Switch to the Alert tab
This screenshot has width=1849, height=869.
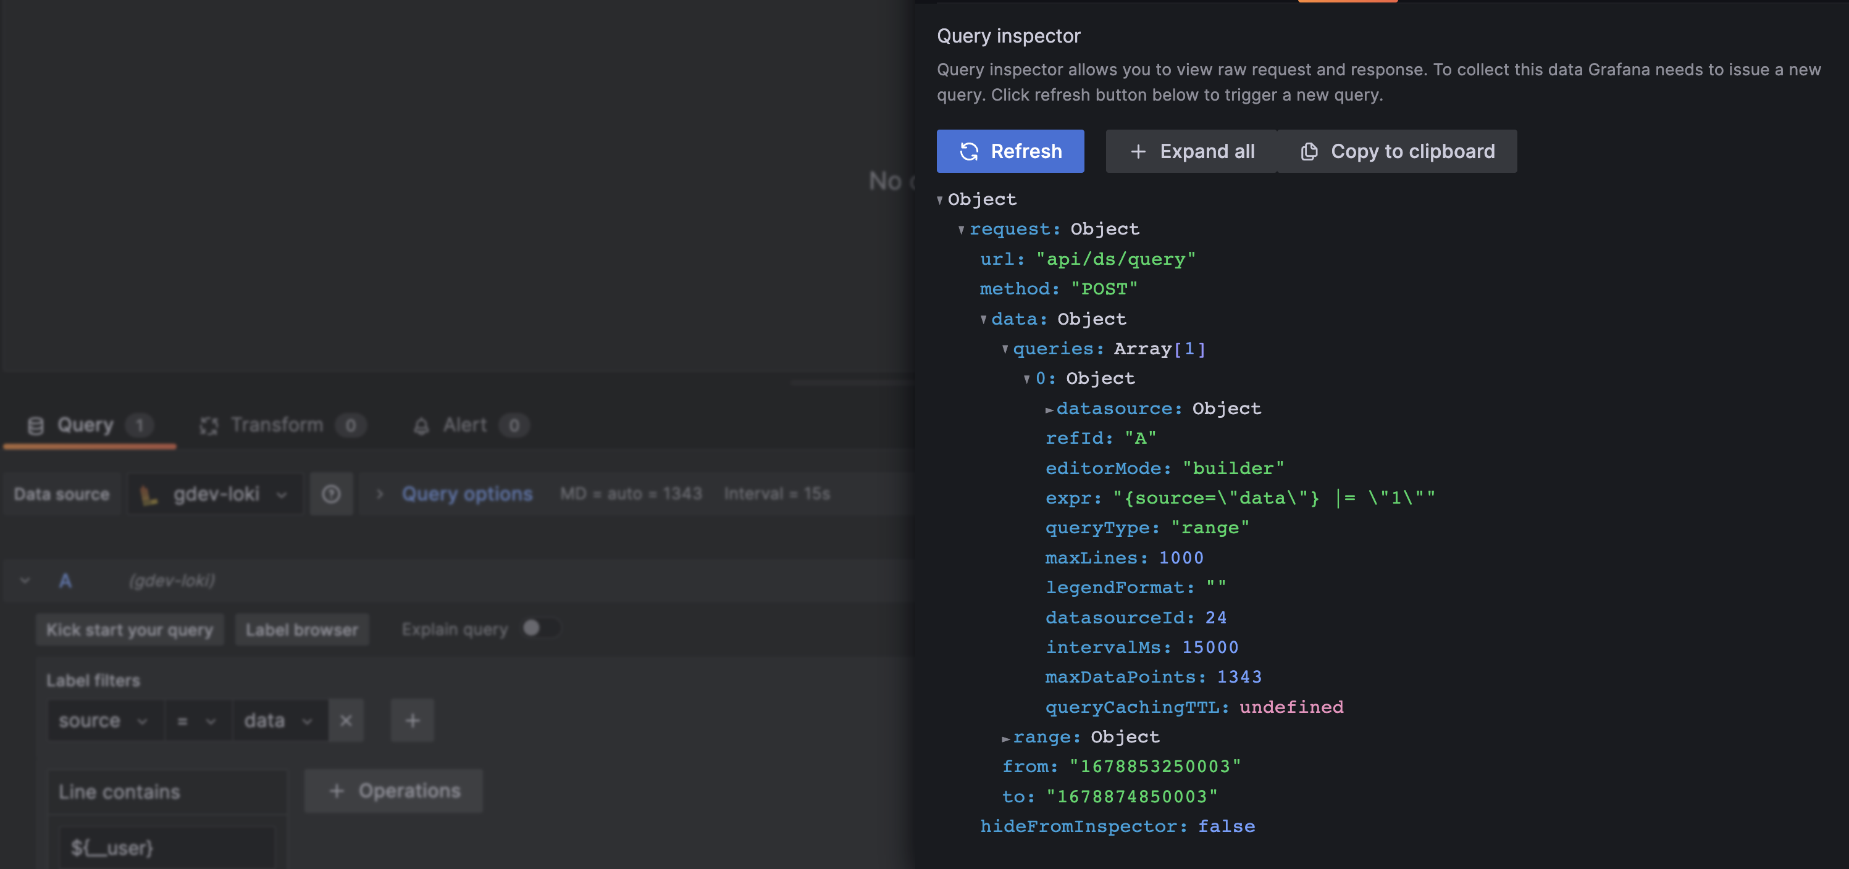click(x=464, y=425)
